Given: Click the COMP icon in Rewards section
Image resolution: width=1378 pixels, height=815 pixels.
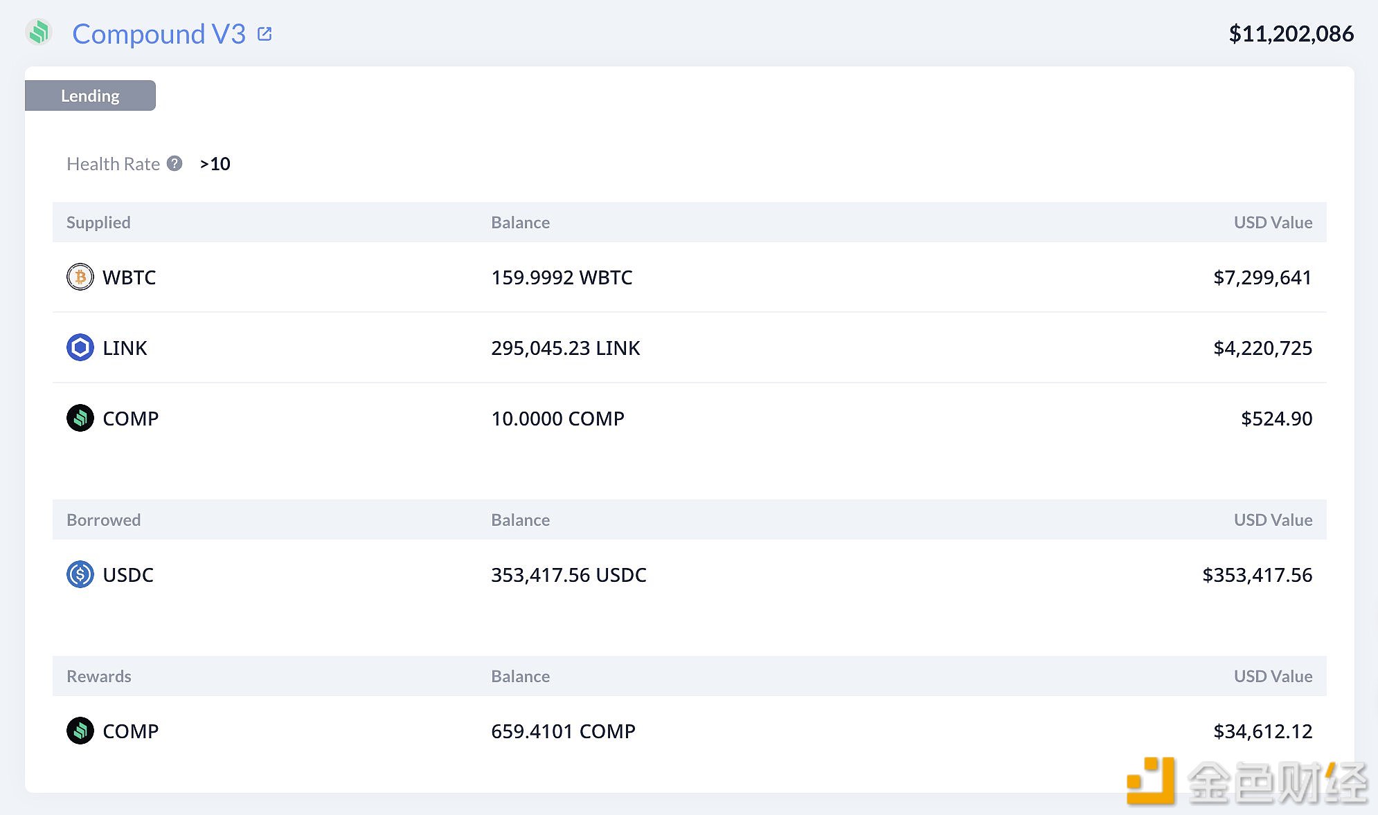Looking at the screenshot, I should point(80,731).
